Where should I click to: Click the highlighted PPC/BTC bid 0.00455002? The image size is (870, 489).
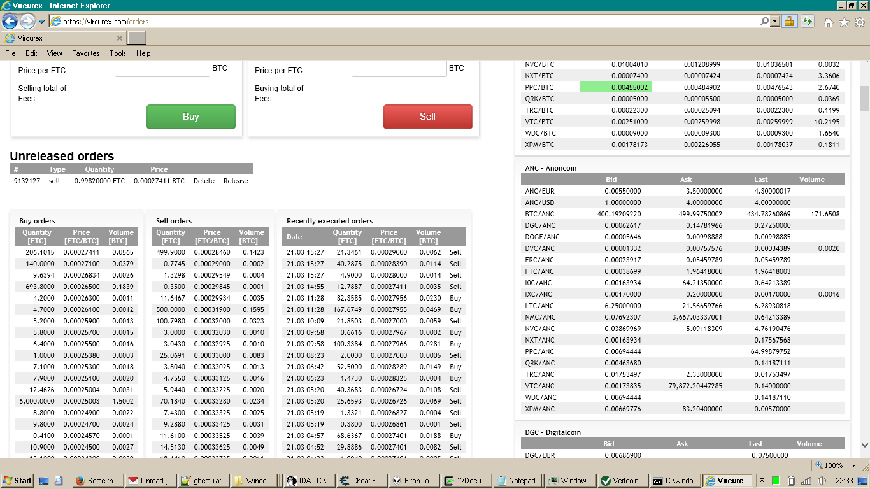[616, 87]
